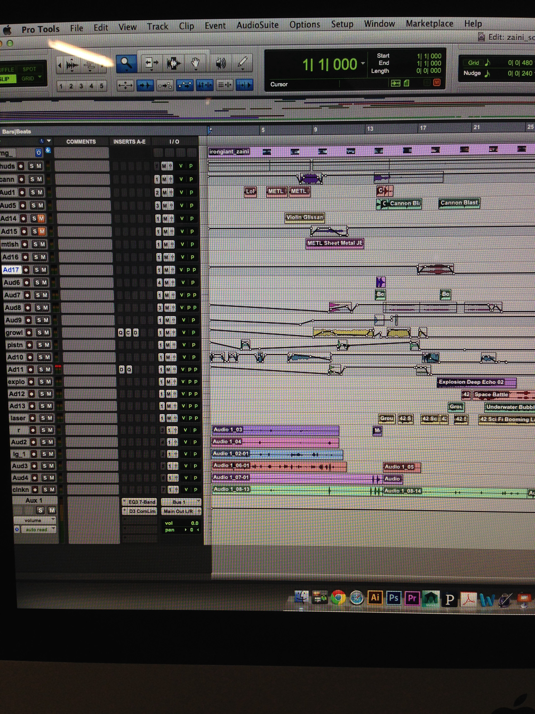Image resolution: width=535 pixels, height=714 pixels.
Task: Click the Aux 1 pan value
Action: [191, 530]
